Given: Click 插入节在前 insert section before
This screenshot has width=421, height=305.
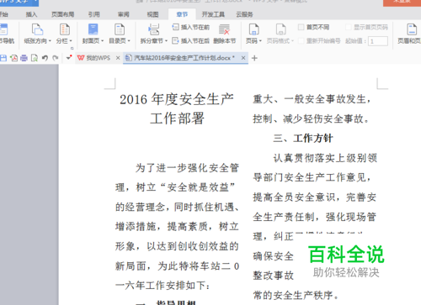Looking at the screenshot, I should coord(191,27).
